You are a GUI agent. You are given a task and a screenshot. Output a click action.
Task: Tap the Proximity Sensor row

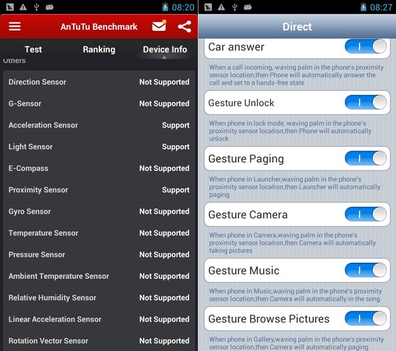(99, 190)
